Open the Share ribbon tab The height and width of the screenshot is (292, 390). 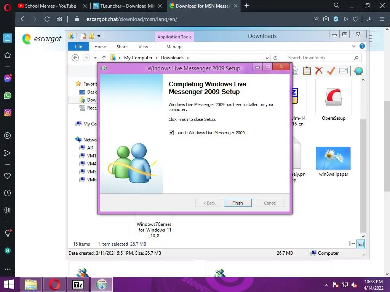point(122,47)
